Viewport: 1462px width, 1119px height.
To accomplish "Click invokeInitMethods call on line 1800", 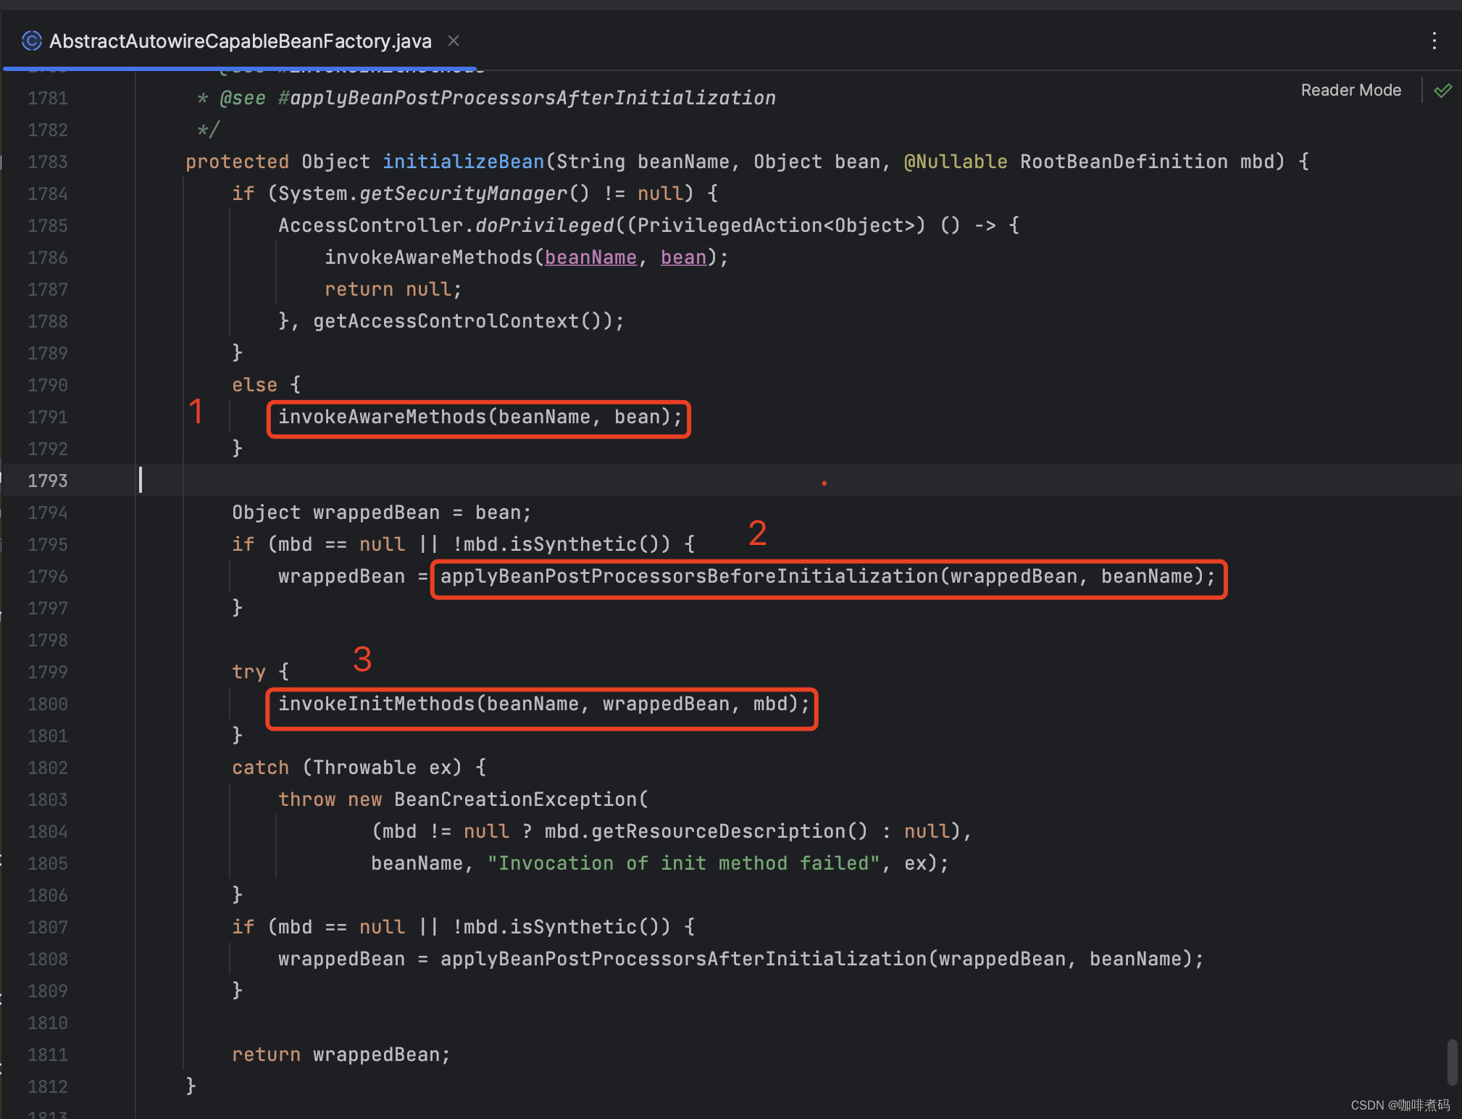I will click(376, 704).
